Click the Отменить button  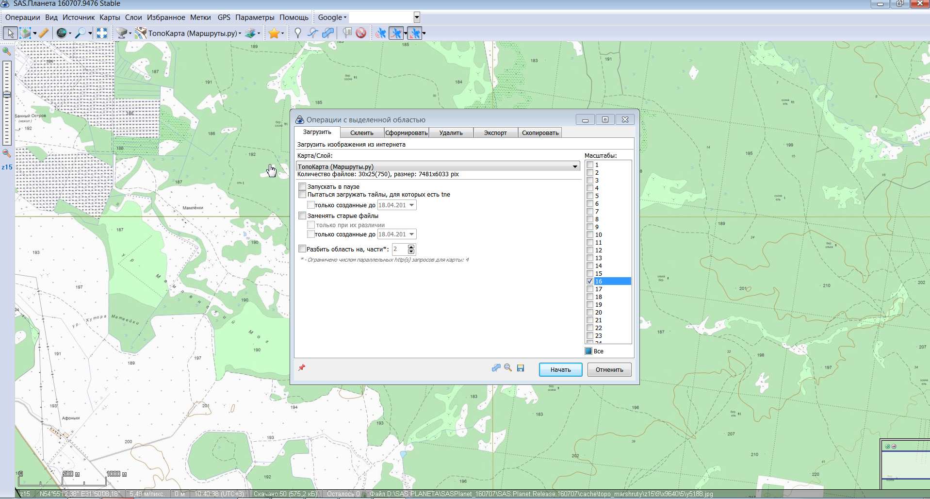tap(609, 370)
